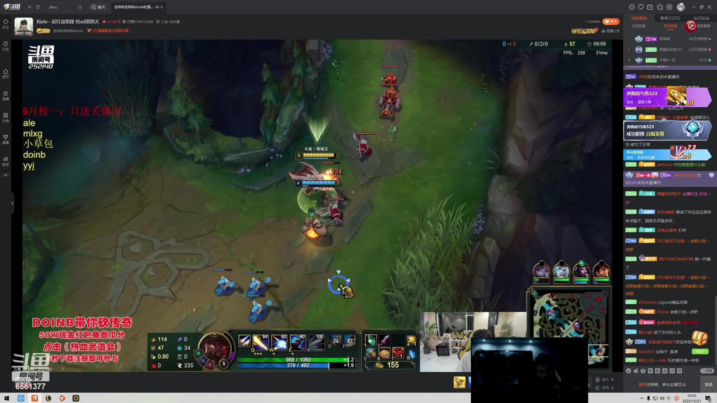This screenshot has width=717, height=403.
Task: Click 登录 login link in chat box
Action: tap(642, 385)
